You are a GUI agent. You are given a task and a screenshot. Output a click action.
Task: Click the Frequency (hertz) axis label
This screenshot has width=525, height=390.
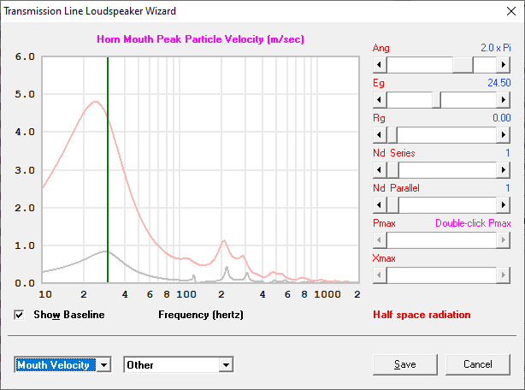[x=201, y=315]
